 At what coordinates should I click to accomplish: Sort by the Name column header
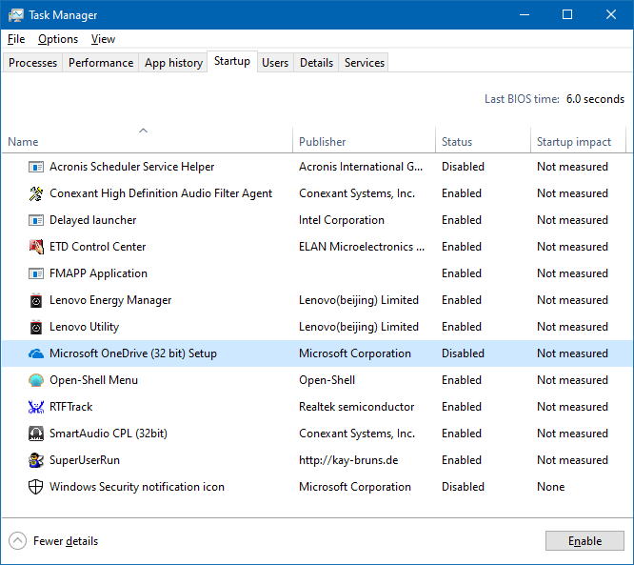tap(147, 139)
